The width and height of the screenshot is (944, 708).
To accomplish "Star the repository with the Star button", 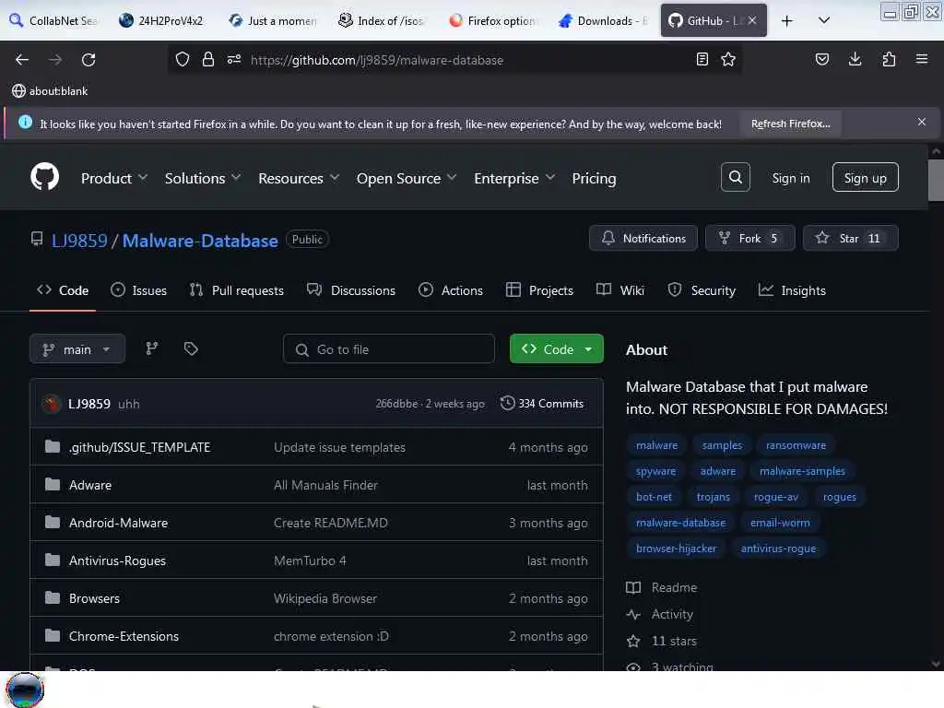I will 850,238.
